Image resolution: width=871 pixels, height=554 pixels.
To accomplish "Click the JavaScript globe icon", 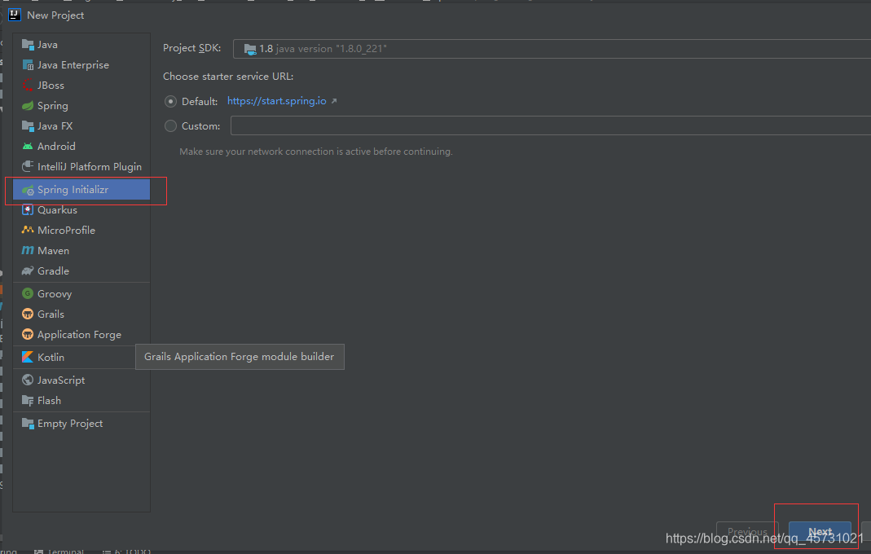I will pyautogui.click(x=28, y=380).
